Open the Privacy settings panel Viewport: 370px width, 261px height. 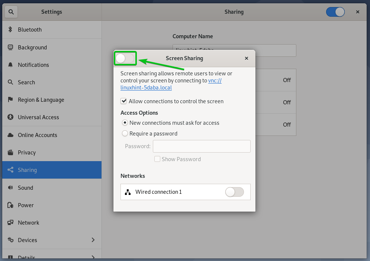point(52,153)
